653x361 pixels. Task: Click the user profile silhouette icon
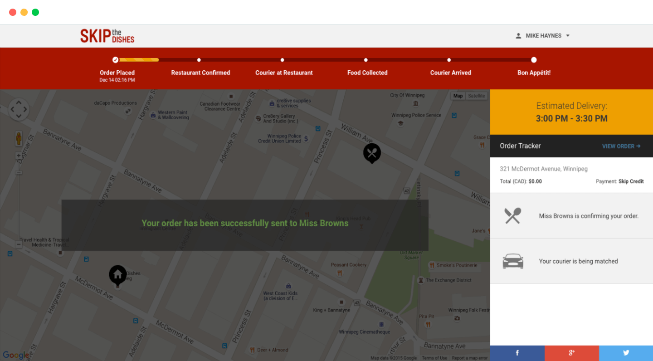518,36
